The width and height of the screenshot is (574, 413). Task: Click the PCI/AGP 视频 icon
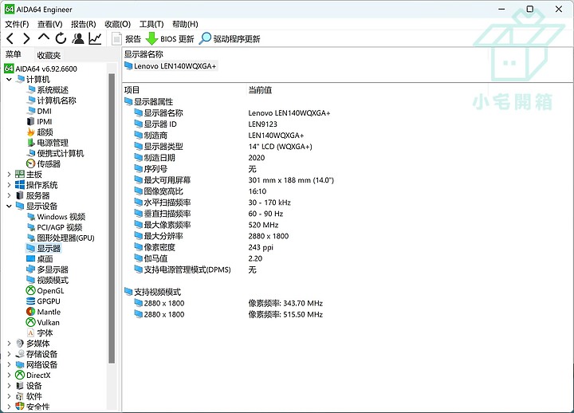click(x=31, y=228)
